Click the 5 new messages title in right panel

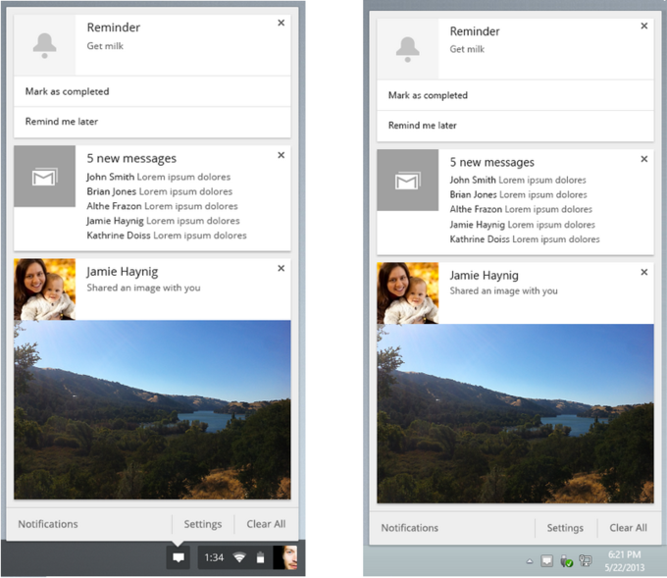pyautogui.click(x=492, y=162)
